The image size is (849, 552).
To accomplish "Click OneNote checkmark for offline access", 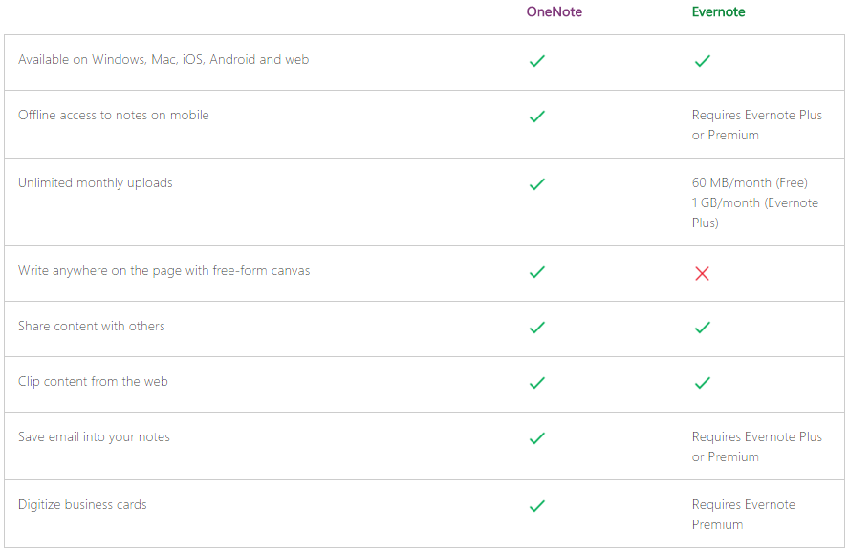I will (x=537, y=117).
